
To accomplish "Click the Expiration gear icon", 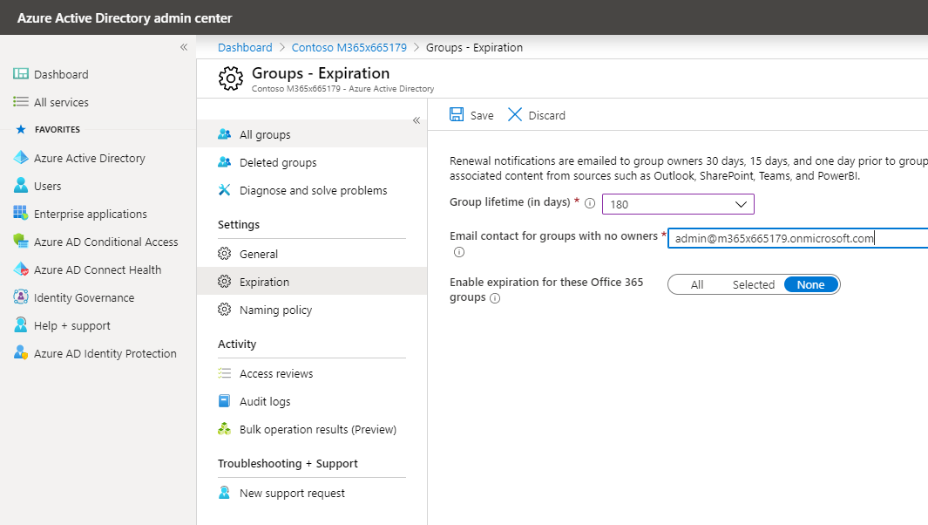I will 224,282.
